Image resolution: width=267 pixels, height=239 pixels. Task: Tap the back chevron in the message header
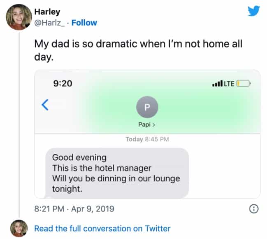coord(46,105)
